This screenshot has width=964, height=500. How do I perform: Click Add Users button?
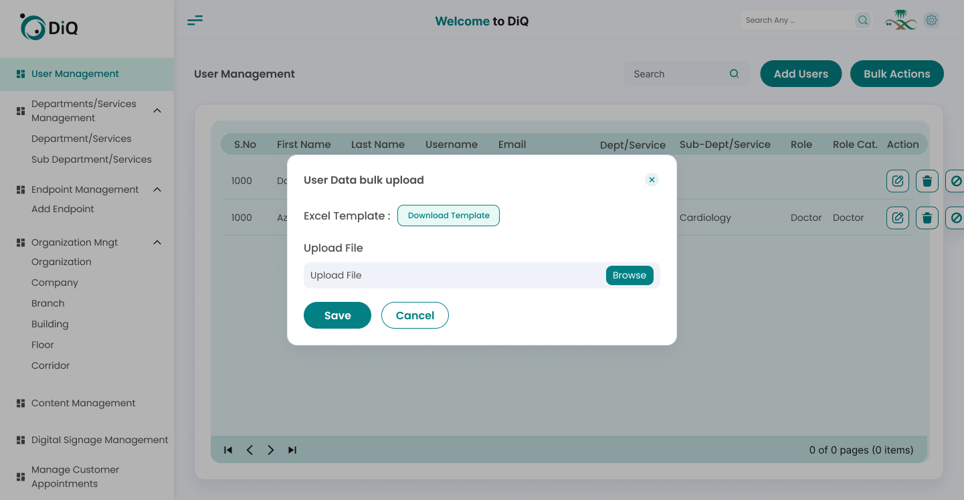click(801, 74)
